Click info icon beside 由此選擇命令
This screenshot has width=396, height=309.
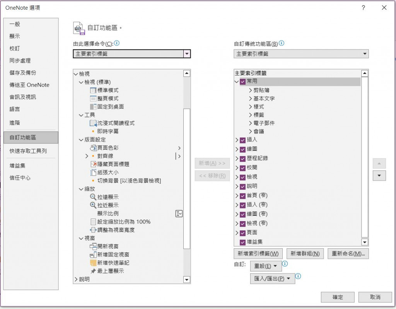[x=117, y=43]
